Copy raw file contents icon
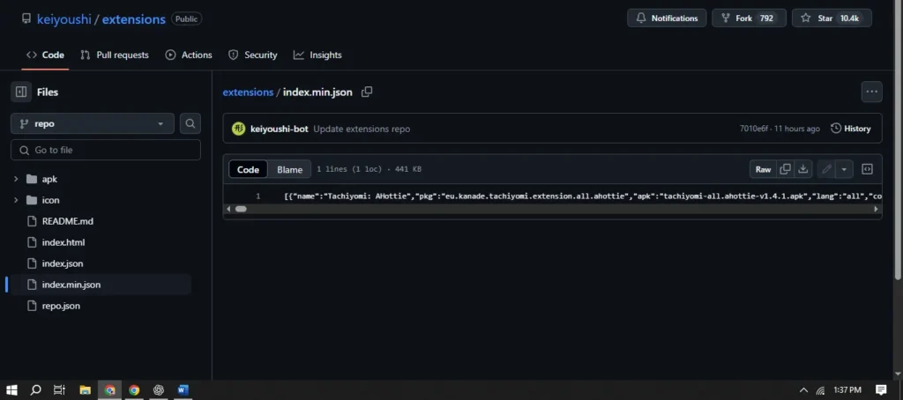903x400 pixels. [x=785, y=169]
